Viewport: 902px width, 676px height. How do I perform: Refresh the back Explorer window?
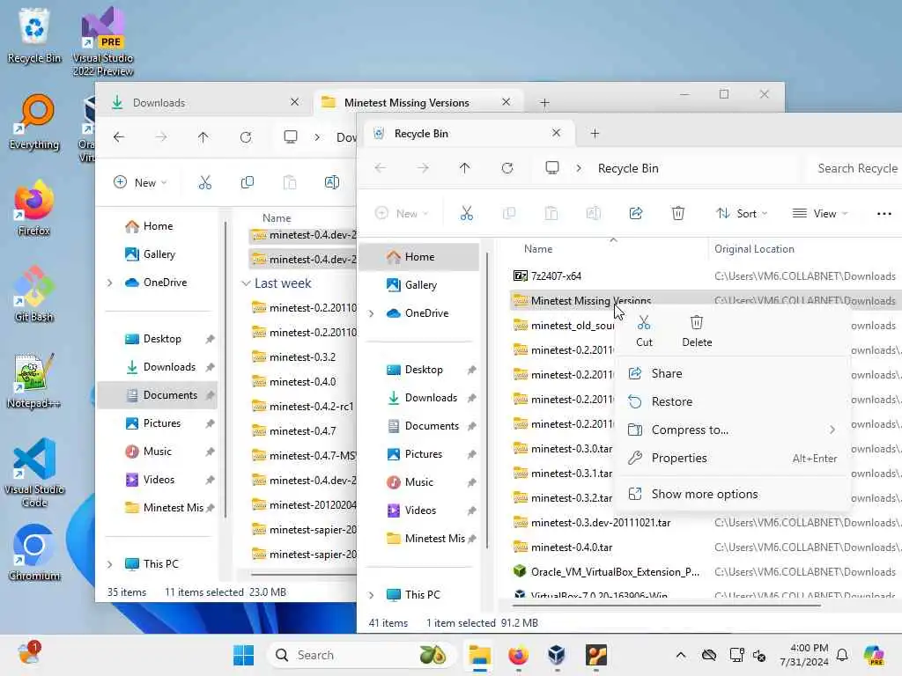(x=246, y=137)
